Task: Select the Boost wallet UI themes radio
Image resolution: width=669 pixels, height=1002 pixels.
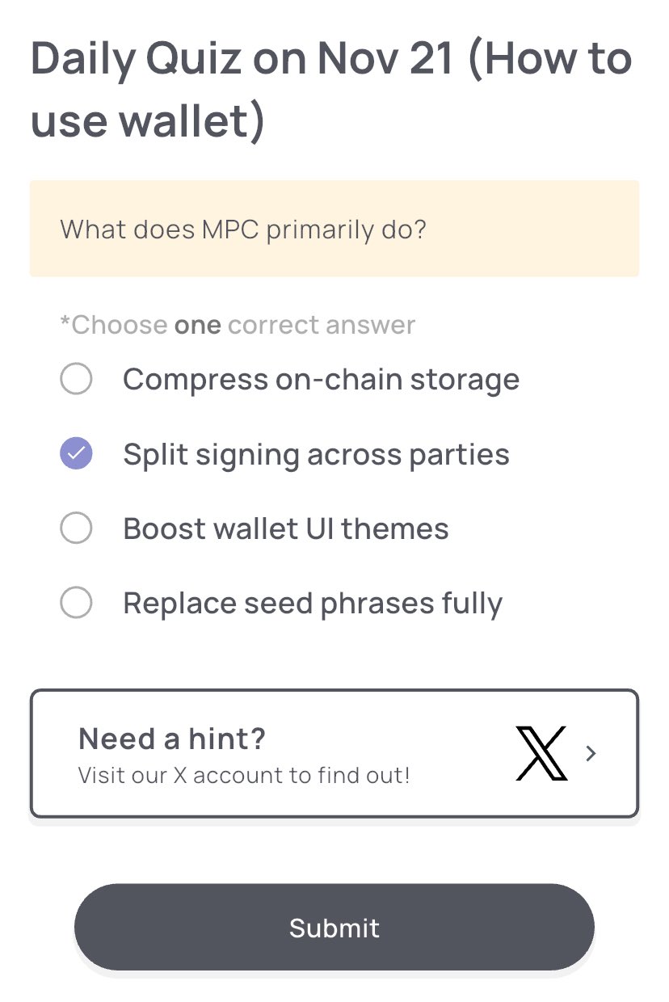Action: tap(77, 529)
